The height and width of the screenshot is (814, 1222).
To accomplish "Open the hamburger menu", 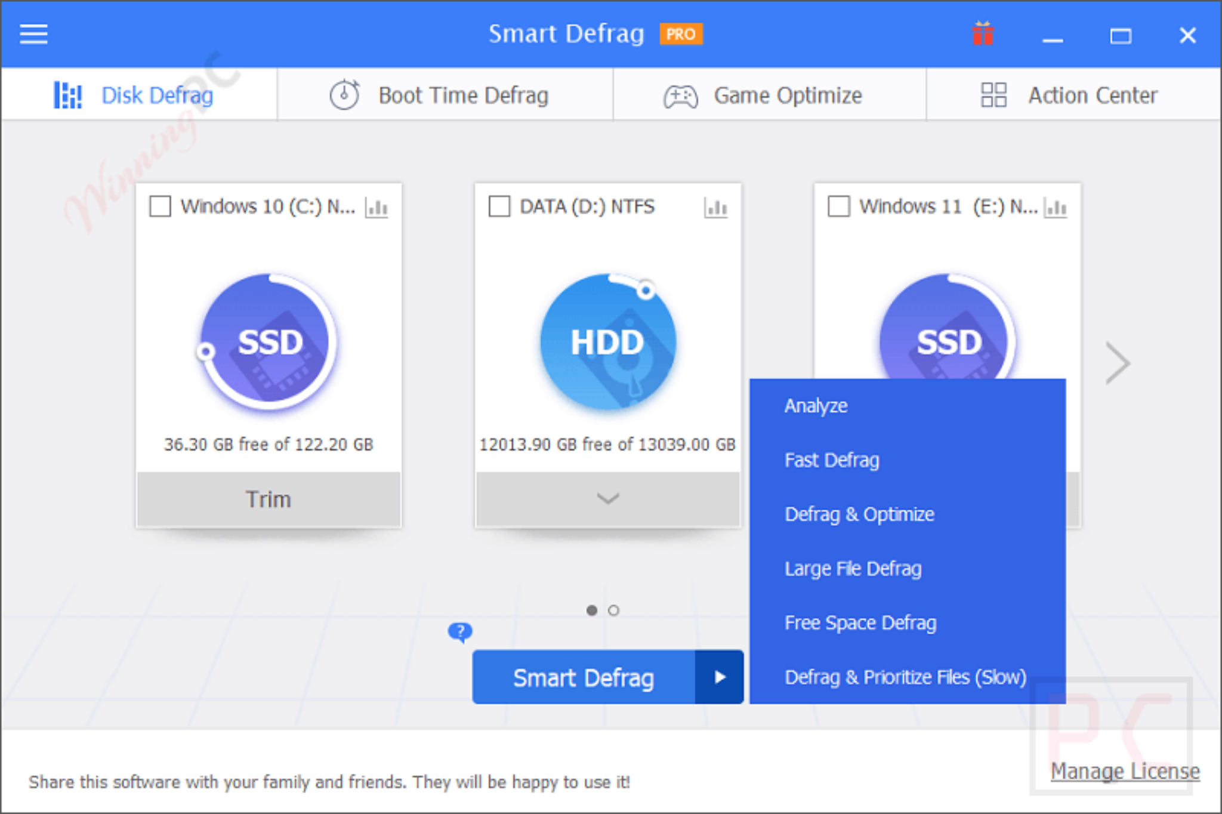I will click(x=33, y=34).
